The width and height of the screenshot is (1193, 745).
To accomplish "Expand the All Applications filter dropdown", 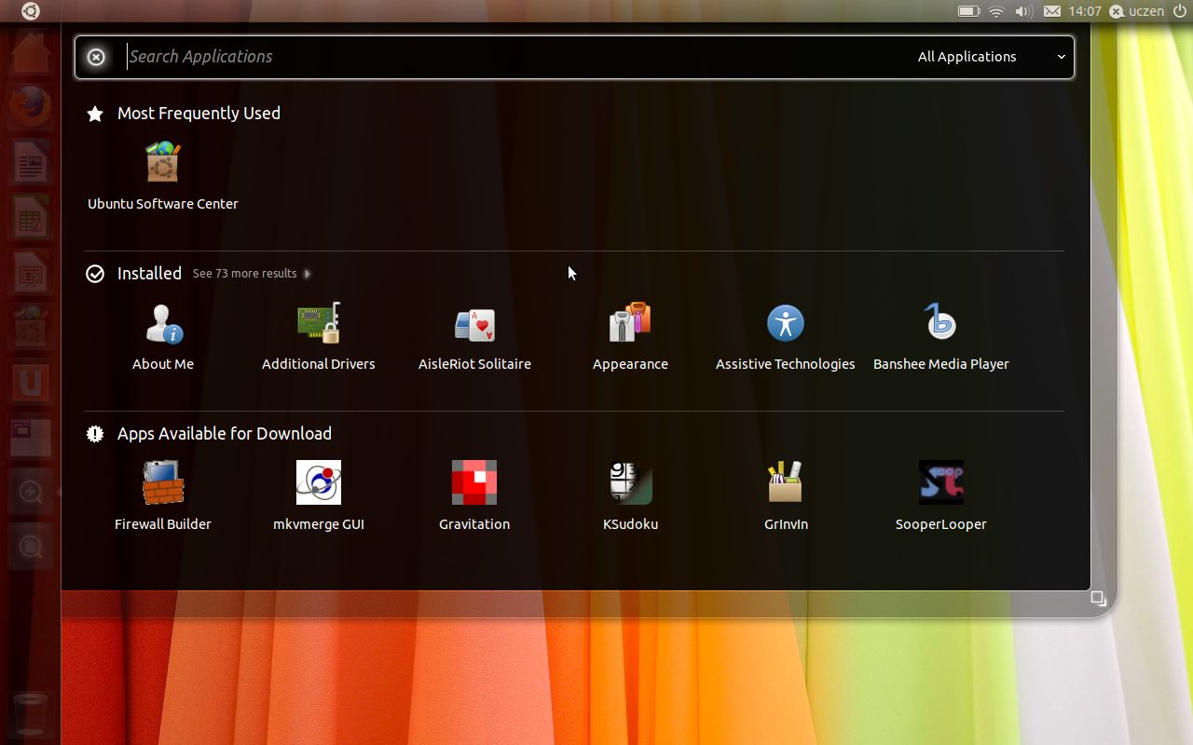I will click(x=992, y=57).
